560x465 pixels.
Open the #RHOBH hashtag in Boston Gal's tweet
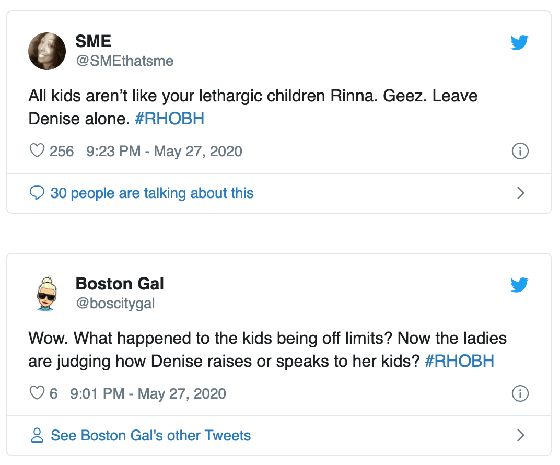459,362
